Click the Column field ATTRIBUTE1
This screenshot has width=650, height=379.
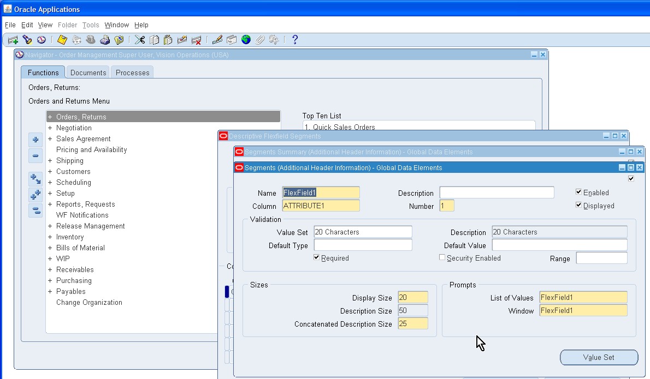(x=321, y=206)
